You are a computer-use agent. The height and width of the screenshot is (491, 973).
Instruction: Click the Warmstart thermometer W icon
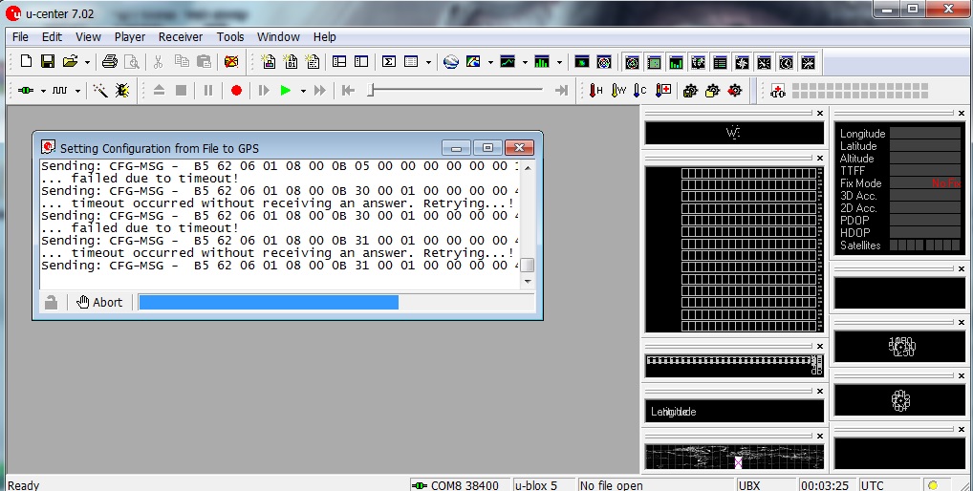coord(618,91)
